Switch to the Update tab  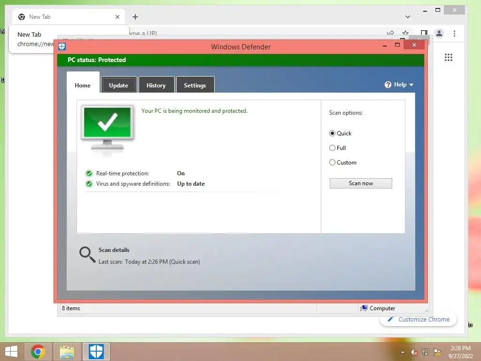coord(119,85)
